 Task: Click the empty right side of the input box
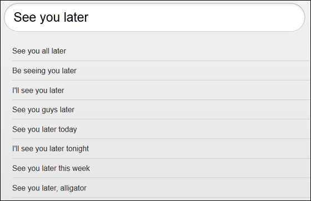click(198, 17)
